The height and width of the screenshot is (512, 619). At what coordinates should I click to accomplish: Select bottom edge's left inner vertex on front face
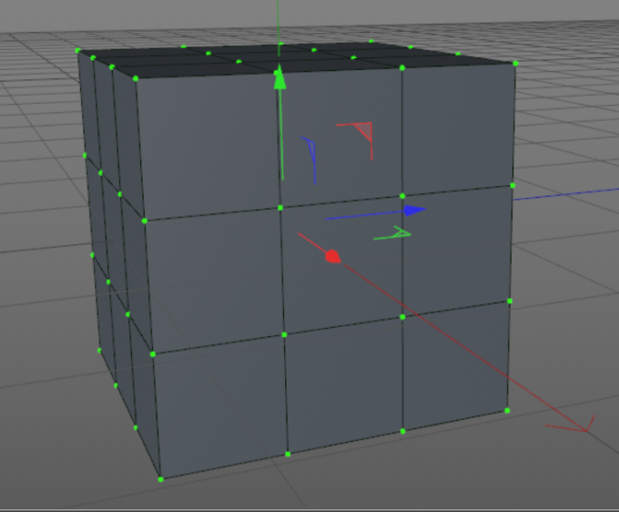pyautogui.click(x=288, y=455)
